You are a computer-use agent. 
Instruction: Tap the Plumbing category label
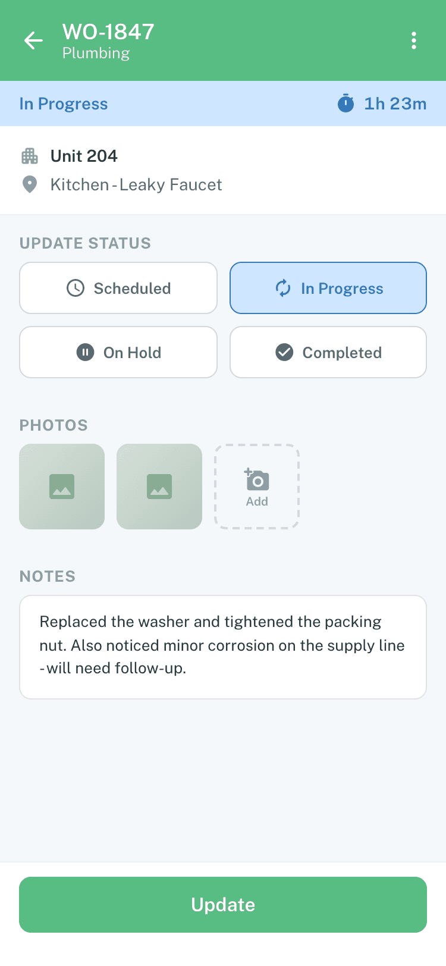[95, 53]
